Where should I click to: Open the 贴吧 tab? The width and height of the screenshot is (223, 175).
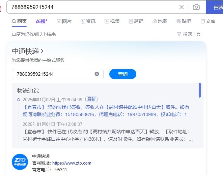pyautogui.click(x=184, y=21)
